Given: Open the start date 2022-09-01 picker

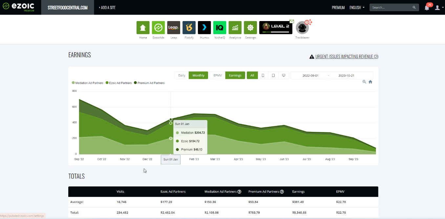Looking at the screenshot, I should (310, 75).
